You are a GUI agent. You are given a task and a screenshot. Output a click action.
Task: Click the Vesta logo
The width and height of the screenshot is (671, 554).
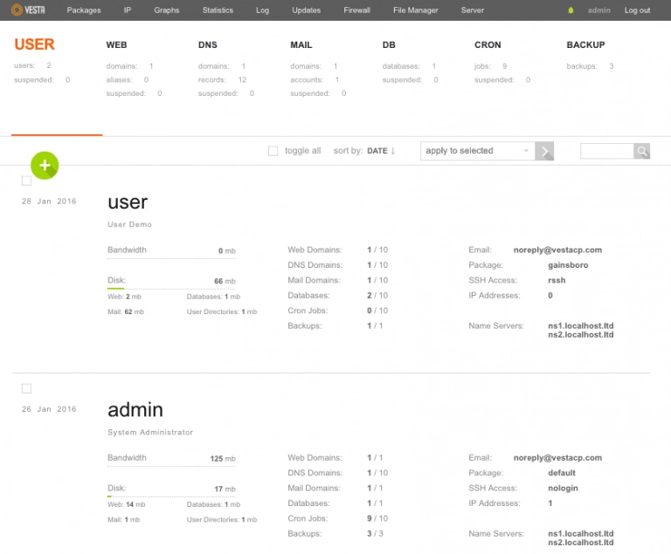coord(28,10)
